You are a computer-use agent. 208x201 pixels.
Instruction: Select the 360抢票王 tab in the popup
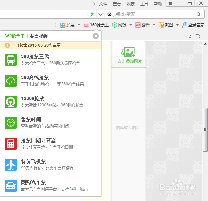[15, 36]
